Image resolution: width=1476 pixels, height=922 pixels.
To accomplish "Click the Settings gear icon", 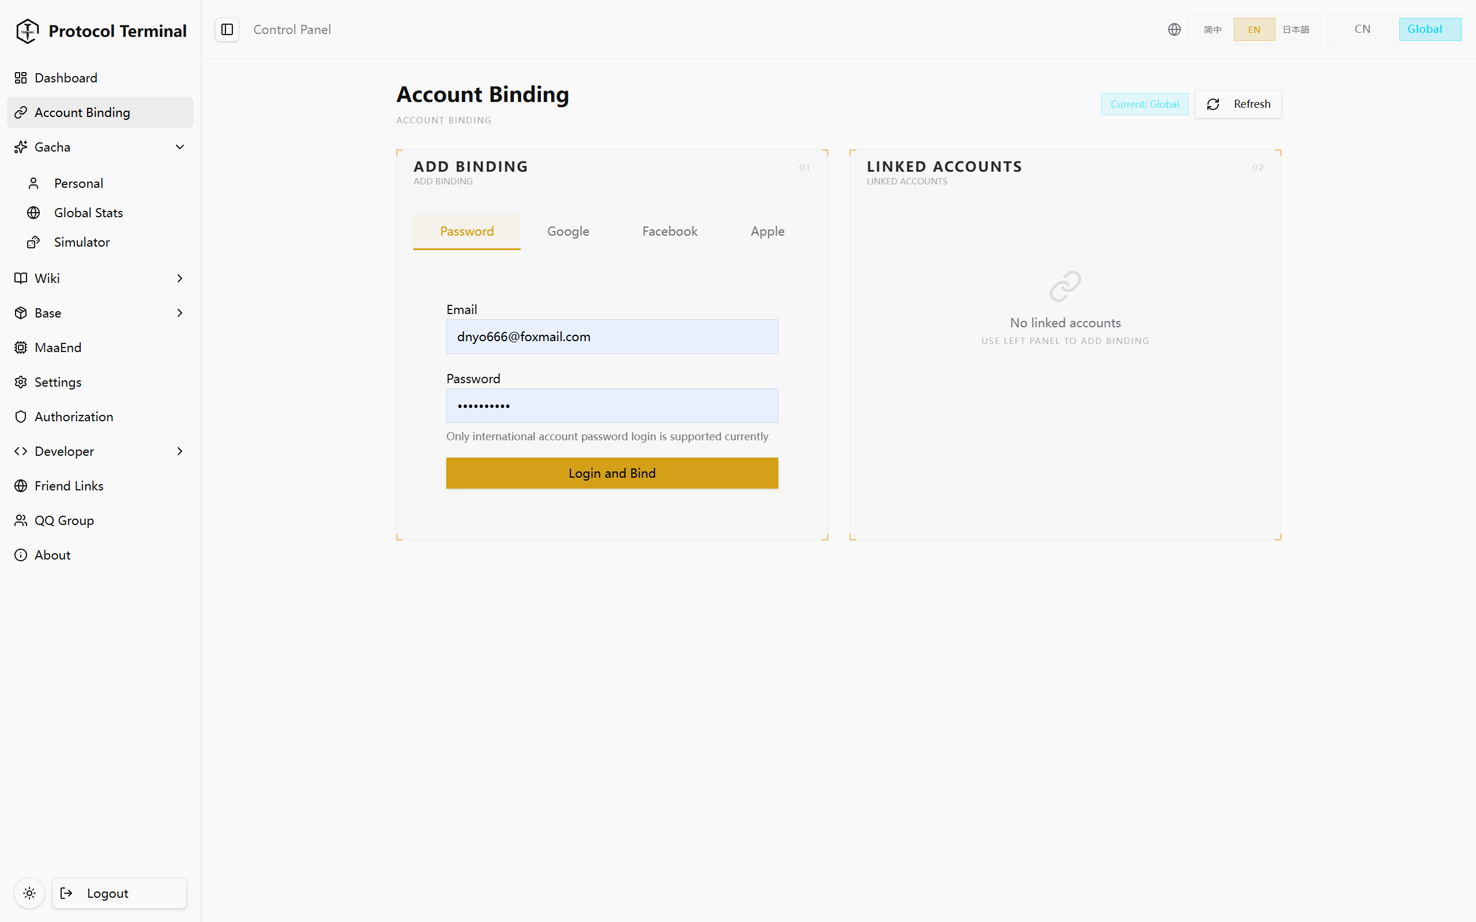I will tap(21, 382).
